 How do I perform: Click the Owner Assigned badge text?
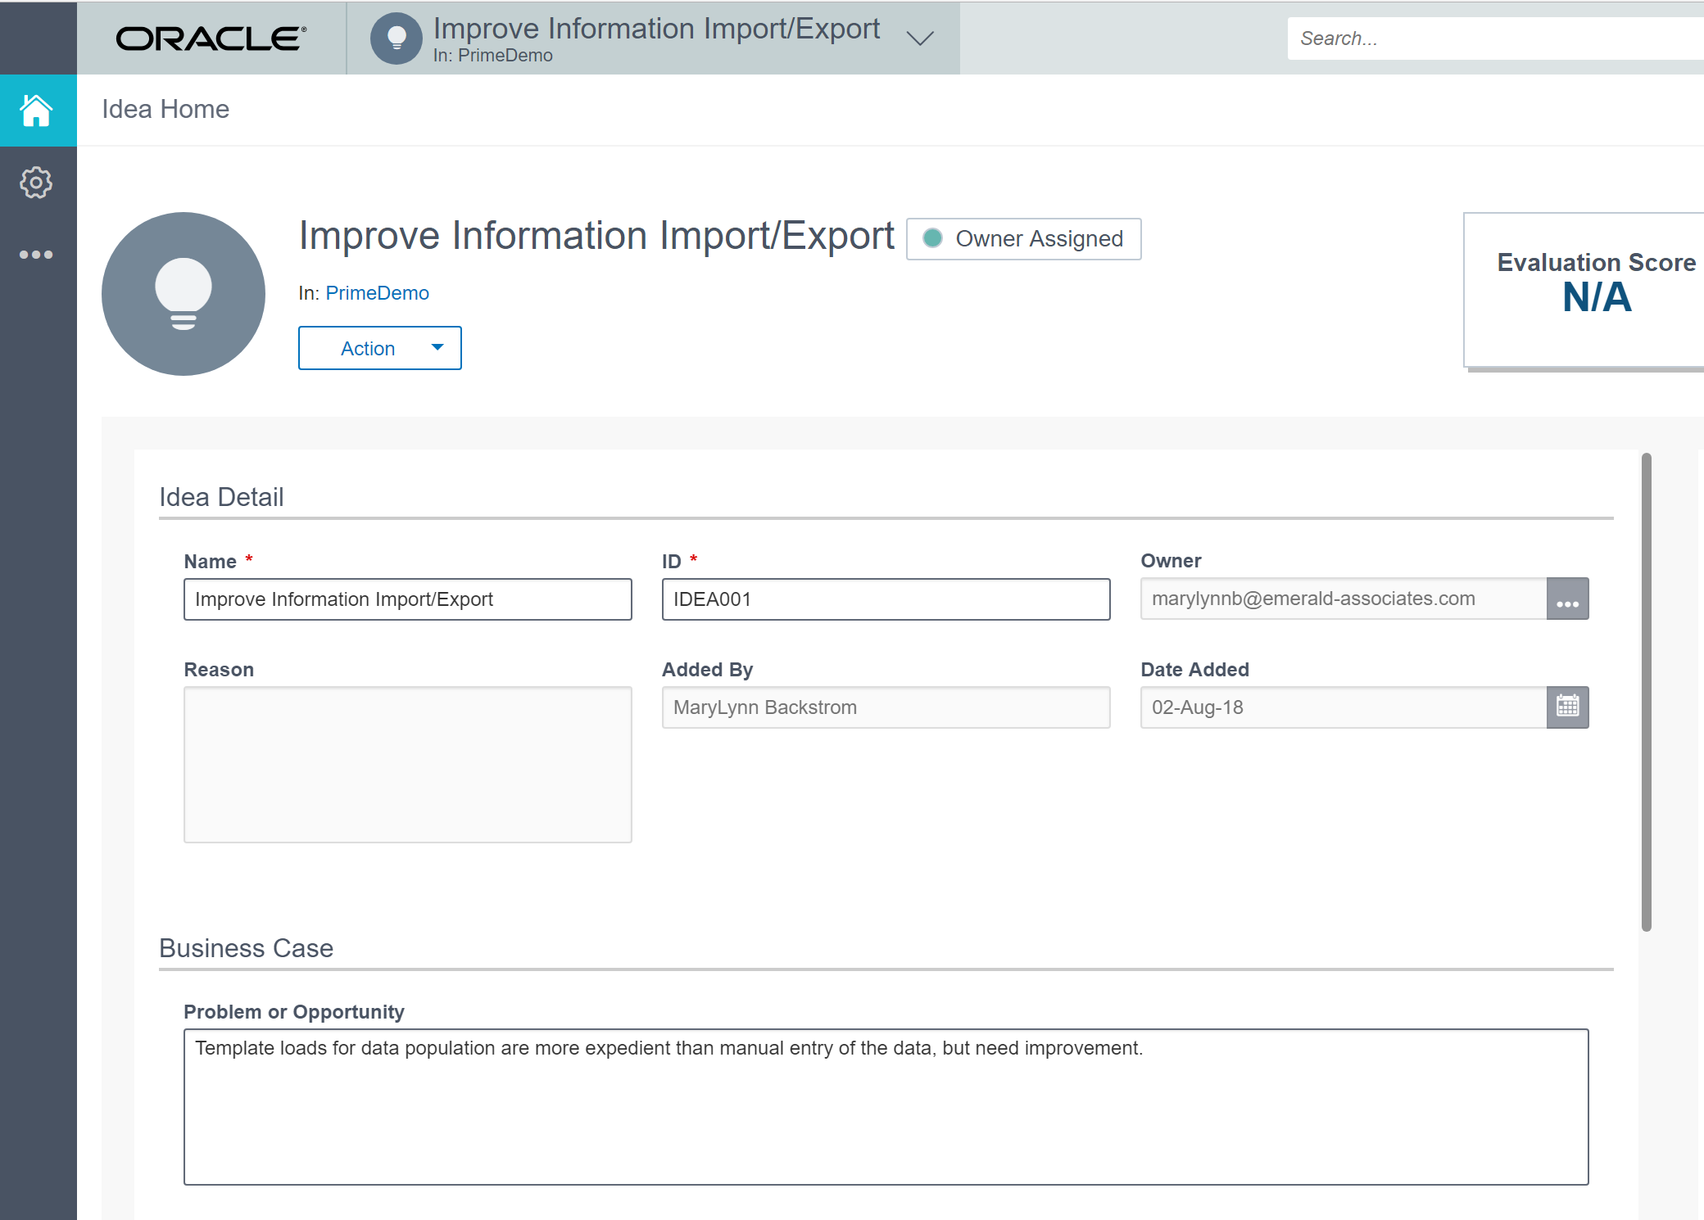(x=1038, y=238)
